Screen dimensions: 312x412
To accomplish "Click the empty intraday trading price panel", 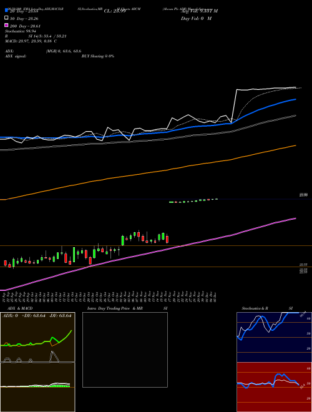I will [x=125, y=350].
